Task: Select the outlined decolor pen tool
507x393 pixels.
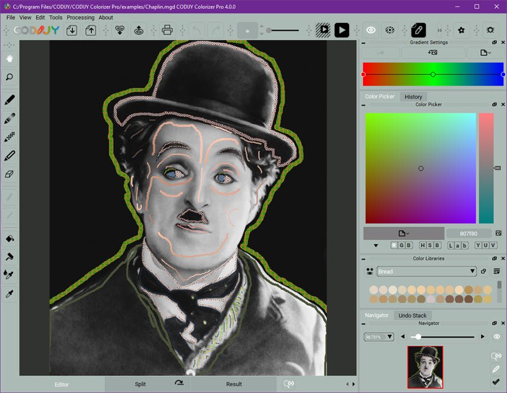Action: click(x=9, y=156)
